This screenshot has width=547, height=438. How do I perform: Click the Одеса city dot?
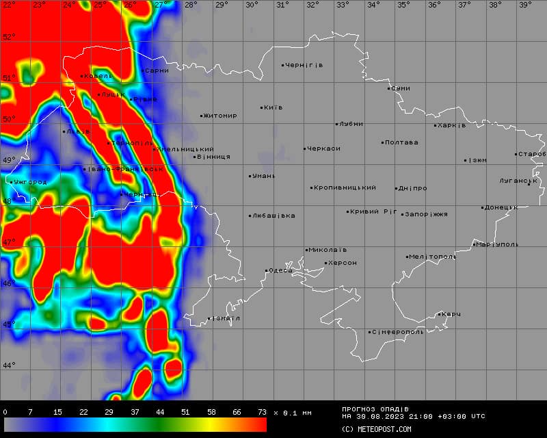[x=267, y=271]
